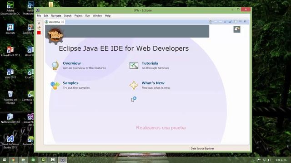
Task: Click the restore icon at top of left trim
Action: pyautogui.click(x=39, y=23)
